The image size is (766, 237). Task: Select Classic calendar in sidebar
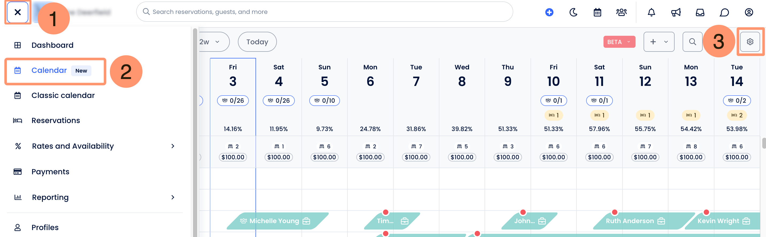(63, 95)
